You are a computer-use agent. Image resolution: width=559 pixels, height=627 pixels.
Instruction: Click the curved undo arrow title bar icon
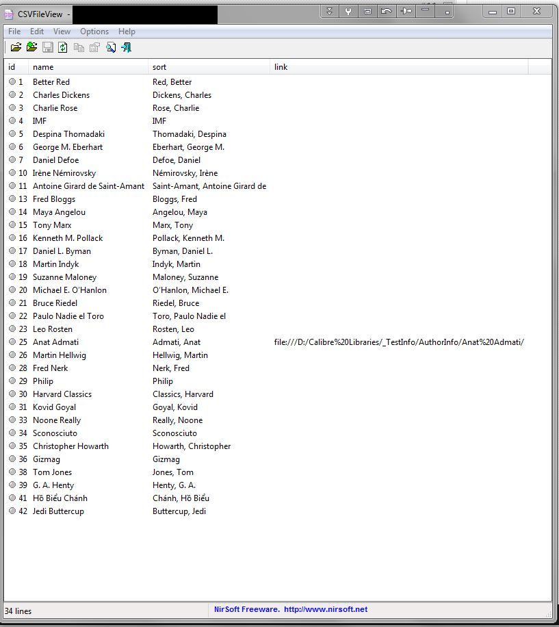(387, 11)
